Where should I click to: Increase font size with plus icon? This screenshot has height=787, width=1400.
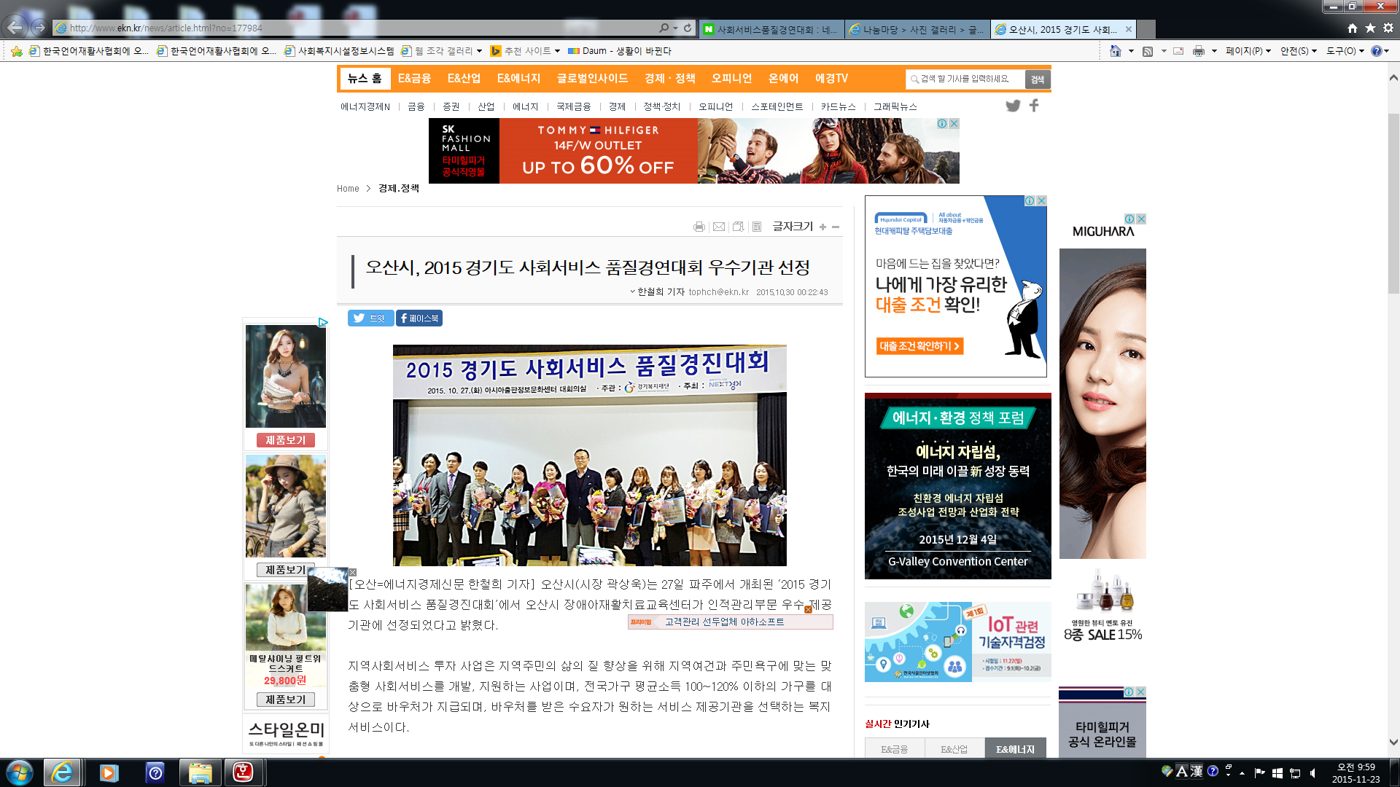coord(822,227)
